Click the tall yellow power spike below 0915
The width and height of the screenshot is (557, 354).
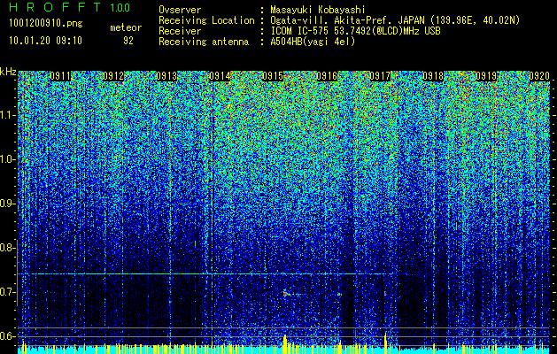point(285,343)
